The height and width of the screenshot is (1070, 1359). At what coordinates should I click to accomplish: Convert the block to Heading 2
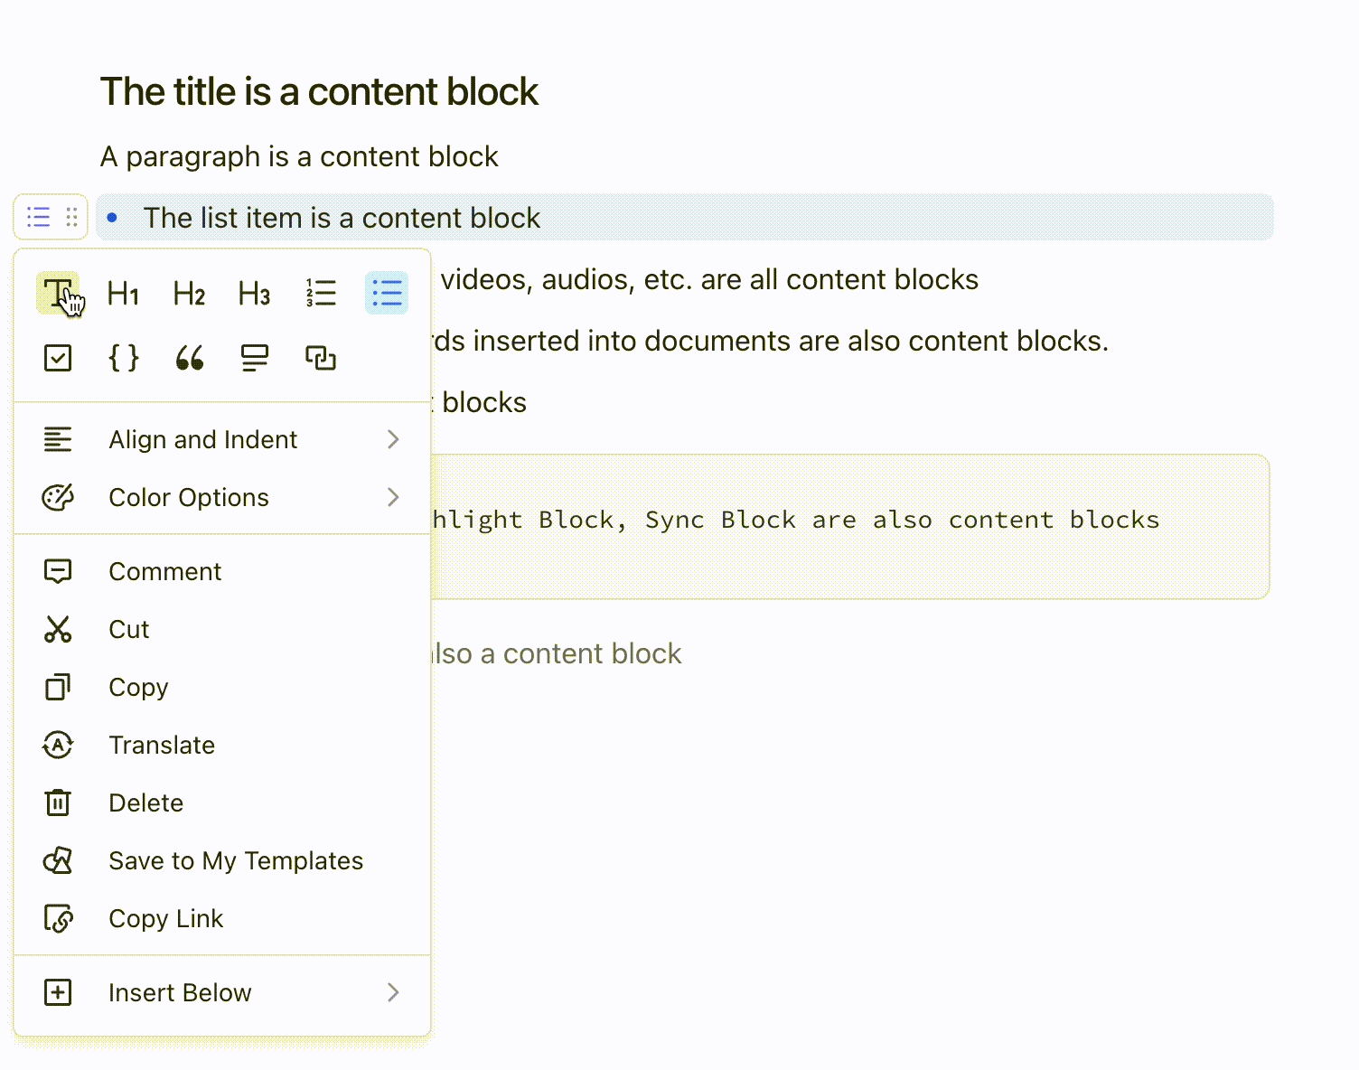188,293
